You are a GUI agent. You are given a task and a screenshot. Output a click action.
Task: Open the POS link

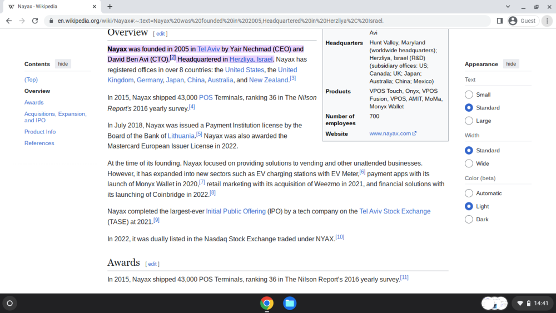click(x=206, y=97)
